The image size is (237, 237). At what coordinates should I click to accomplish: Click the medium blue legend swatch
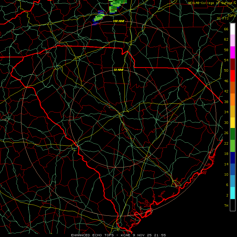point(233,169)
